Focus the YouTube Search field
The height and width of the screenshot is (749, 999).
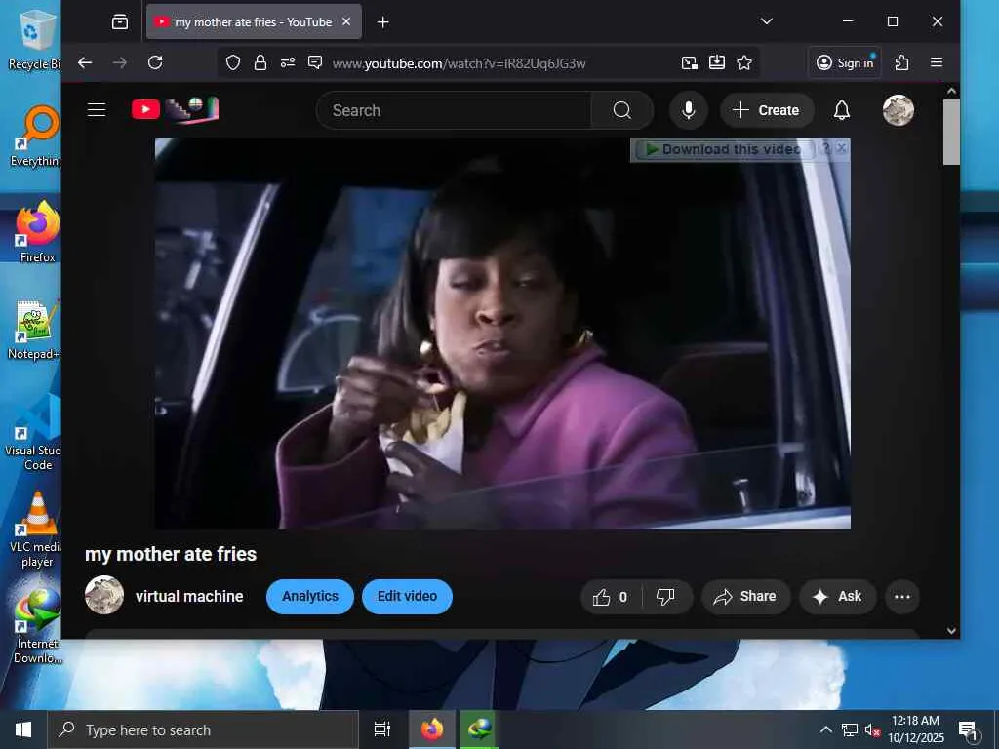(454, 110)
